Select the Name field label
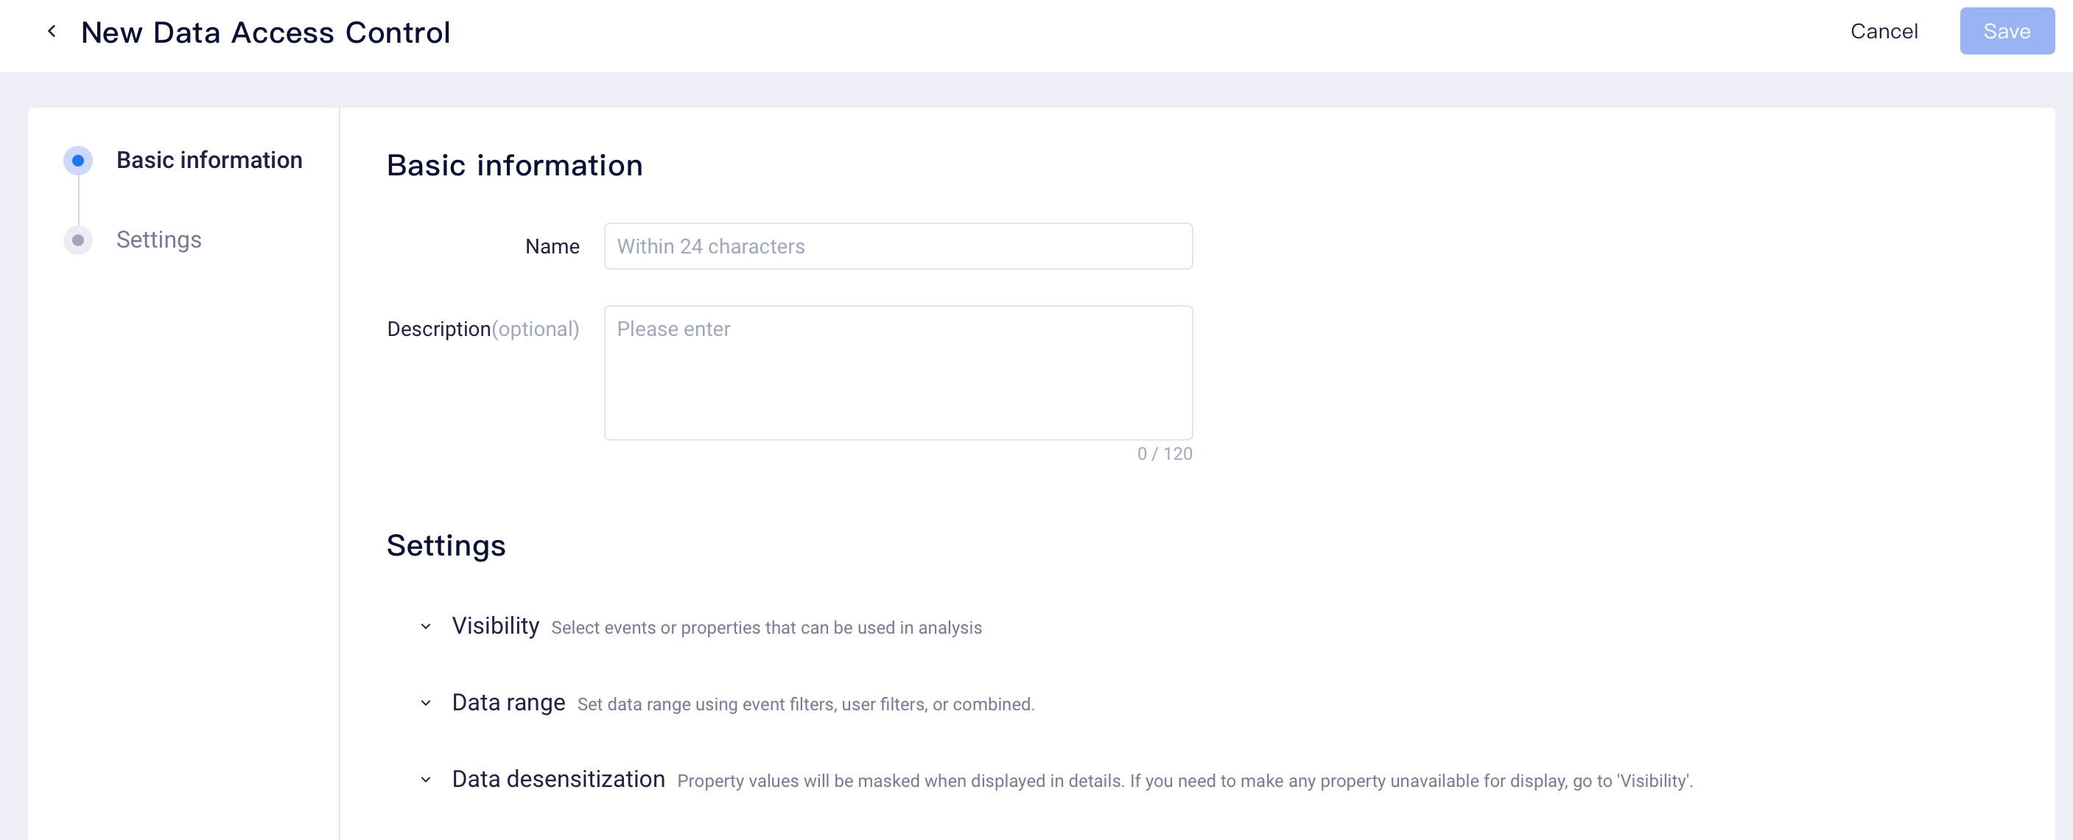 click(x=552, y=246)
